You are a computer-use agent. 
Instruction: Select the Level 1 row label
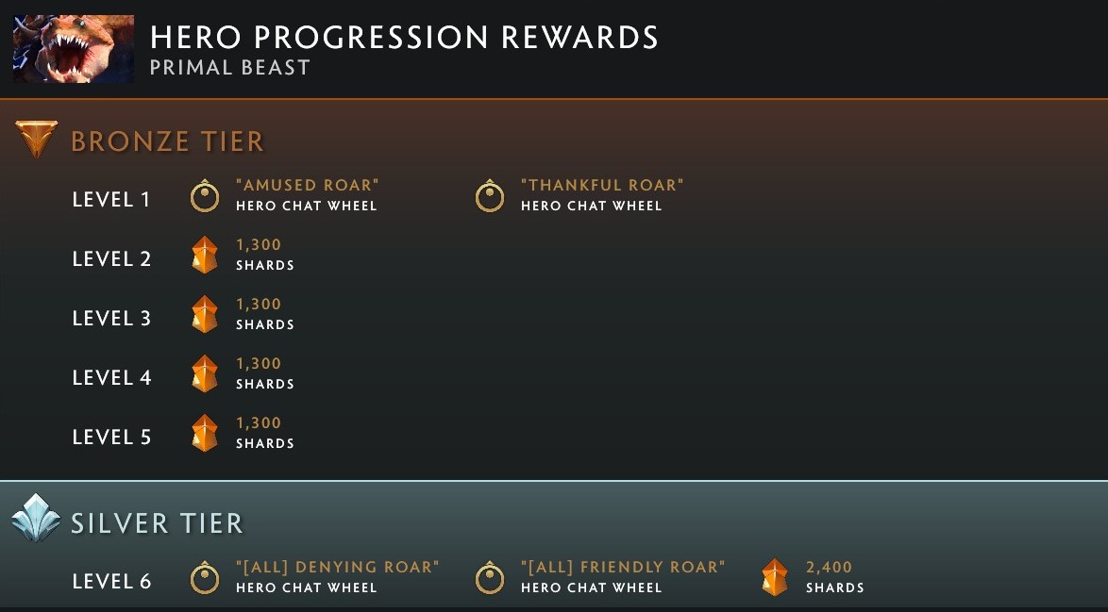[x=111, y=199]
